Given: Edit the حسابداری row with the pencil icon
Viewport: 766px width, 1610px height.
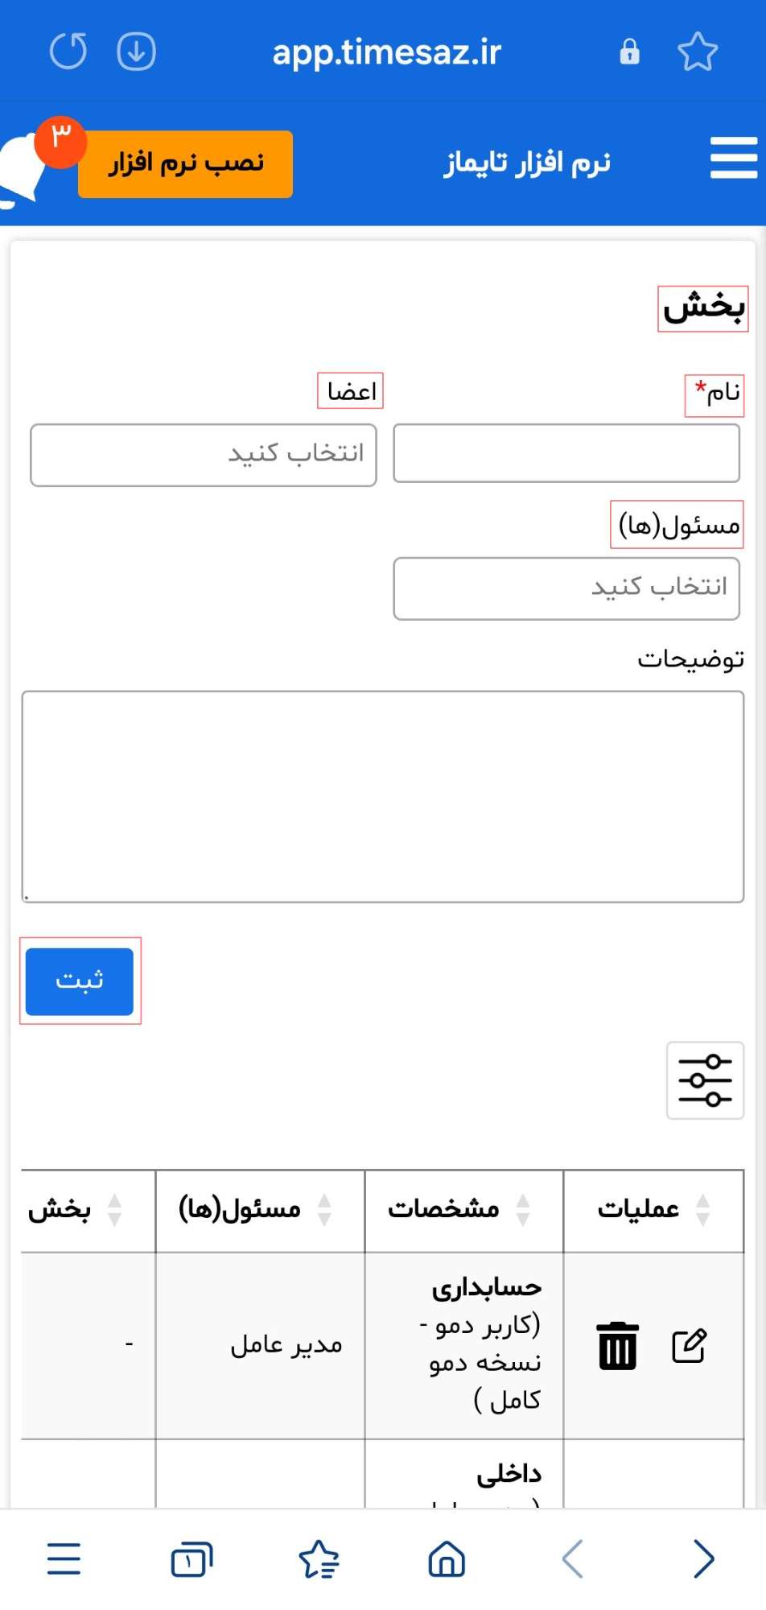Looking at the screenshot, I should click(689, 1345).
